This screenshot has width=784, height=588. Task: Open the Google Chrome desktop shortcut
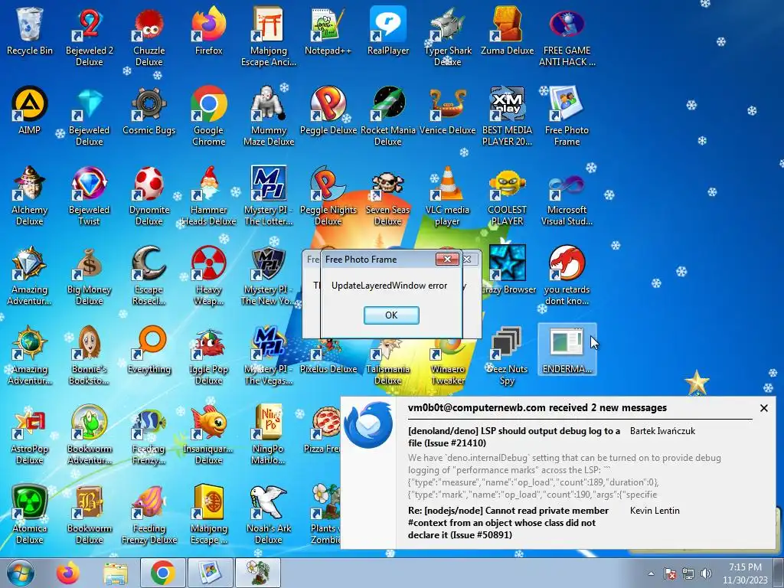(x=208, y=117)
